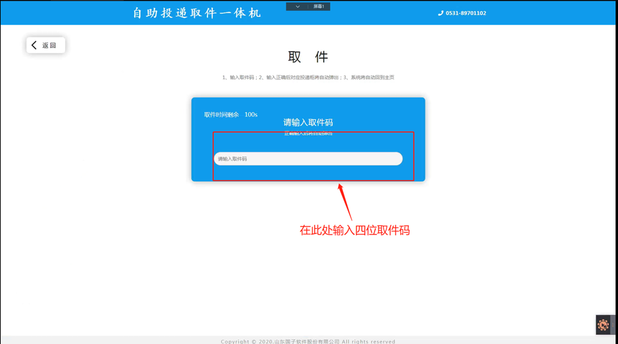Click the 正确输入后将自动弹出 subtitle

point(308,133)
